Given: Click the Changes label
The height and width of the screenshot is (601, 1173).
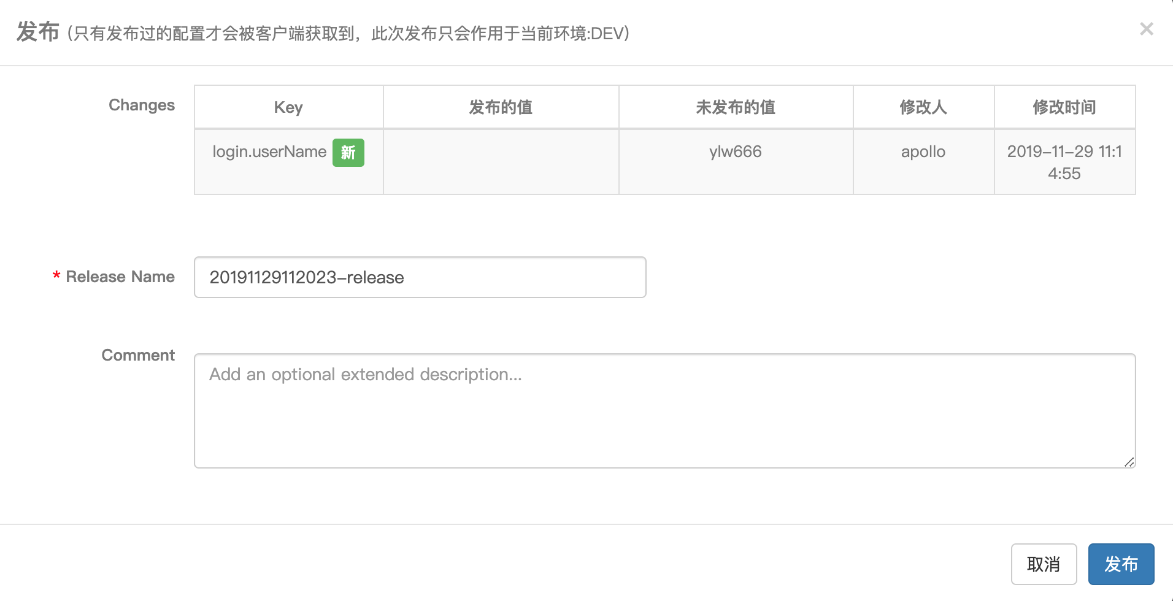Looking at the screenshot, I should [x=142, y=105].
